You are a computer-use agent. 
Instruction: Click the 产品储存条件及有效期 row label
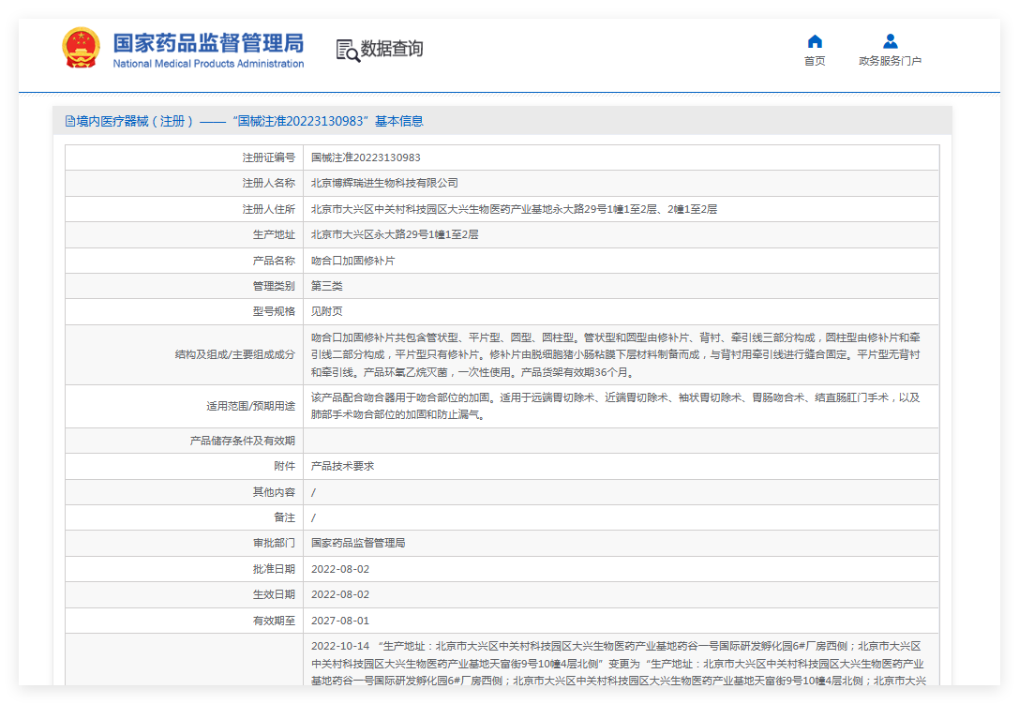[243, 441]
